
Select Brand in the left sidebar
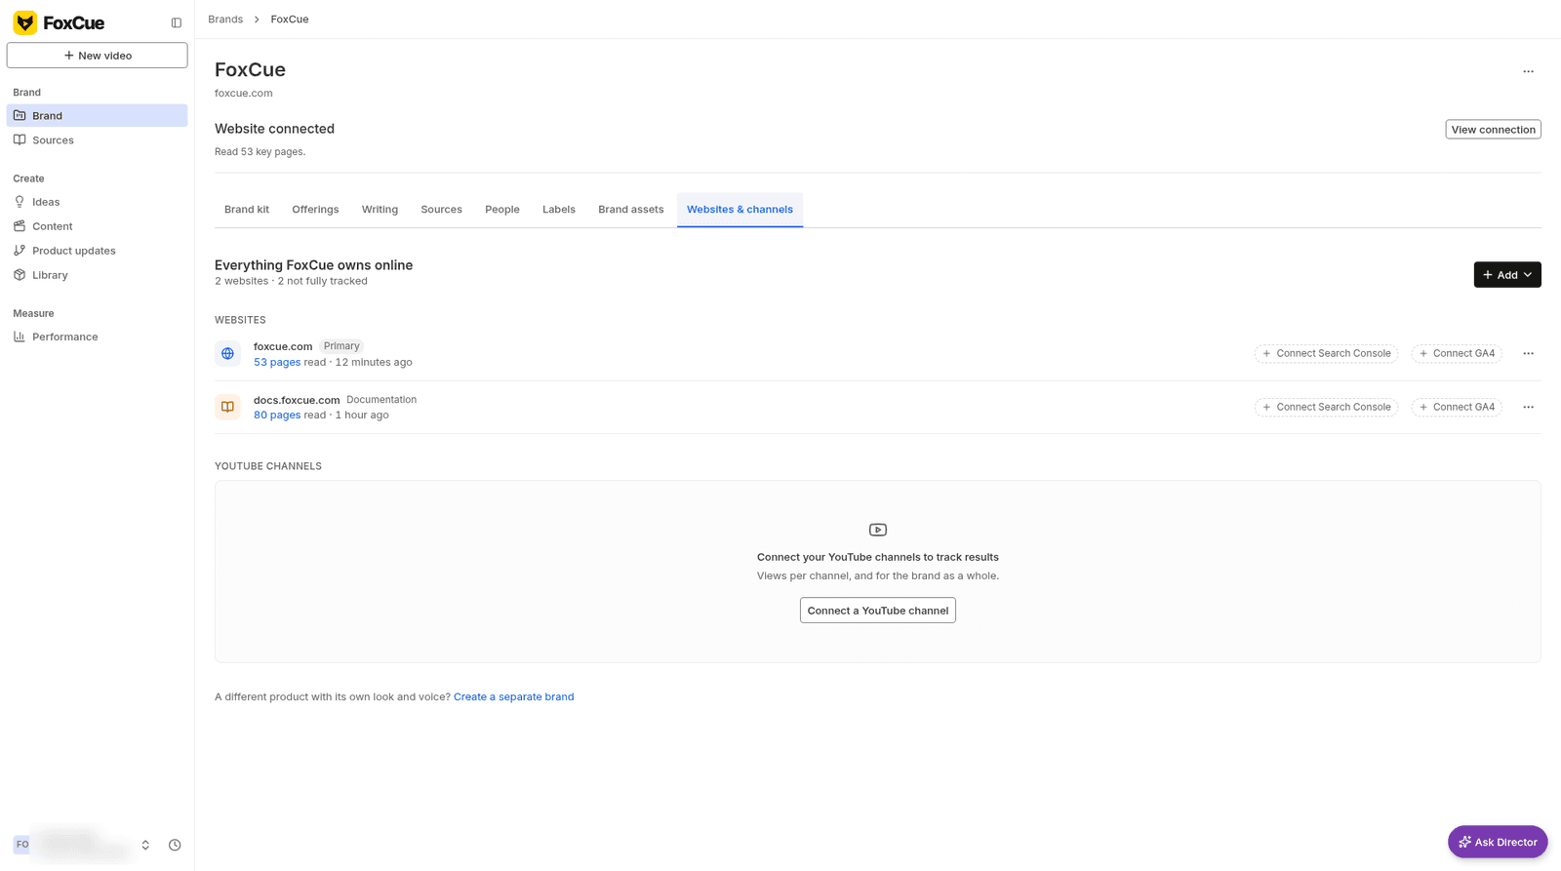click(x=97, y=115)
